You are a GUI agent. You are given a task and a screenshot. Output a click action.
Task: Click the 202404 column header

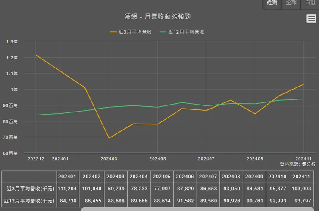[139, 177]
